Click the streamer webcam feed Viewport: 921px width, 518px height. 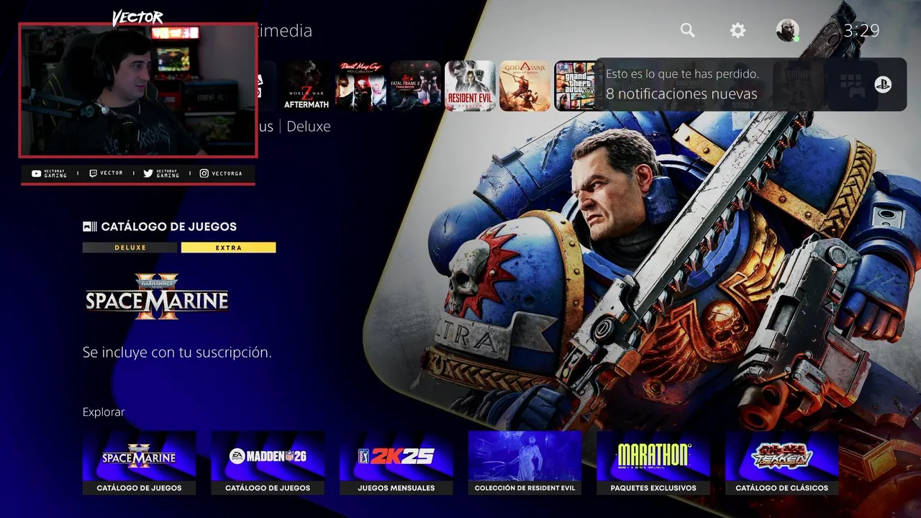click(138, 90)
